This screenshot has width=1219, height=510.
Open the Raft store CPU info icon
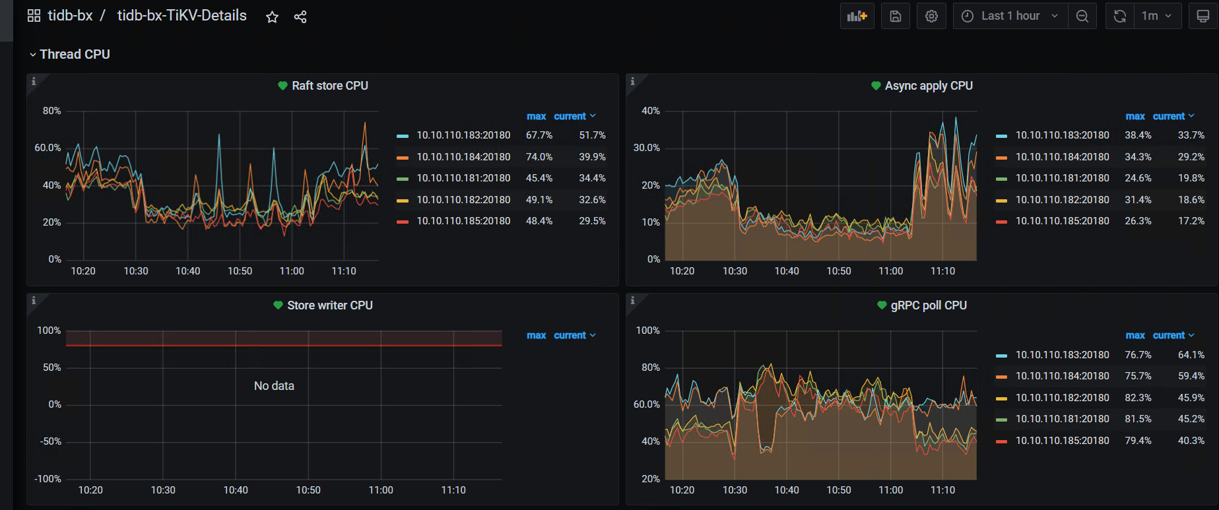tap(34, 81)
